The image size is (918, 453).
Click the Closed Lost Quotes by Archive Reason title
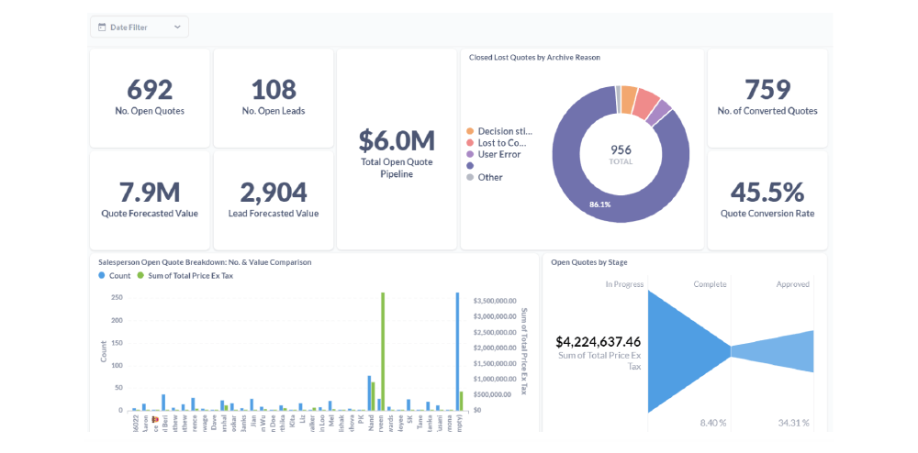534,57
